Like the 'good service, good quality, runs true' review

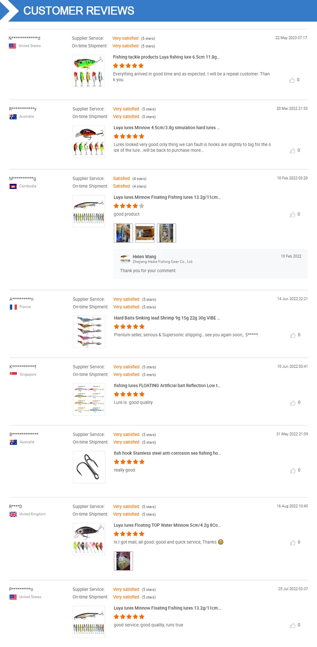point(292,625)
